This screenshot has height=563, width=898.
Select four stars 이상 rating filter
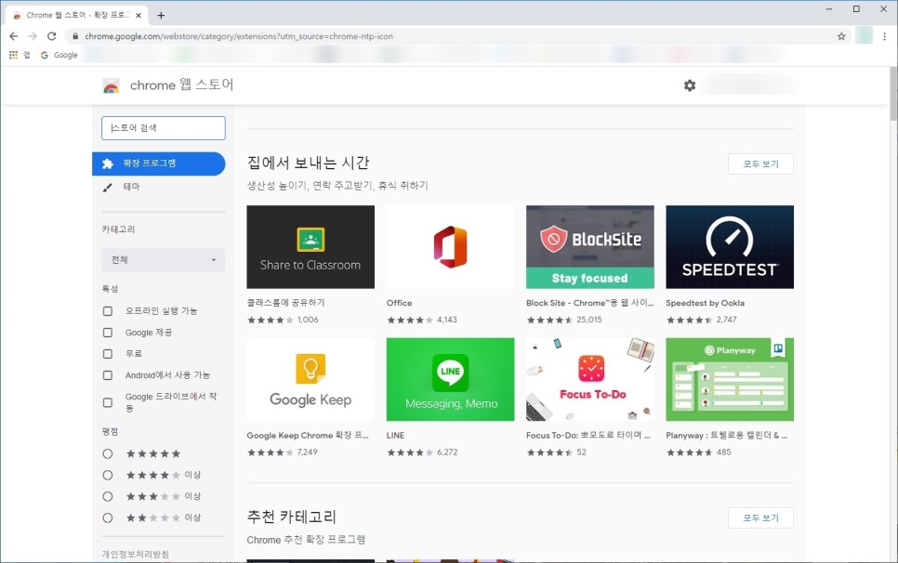pyautogui.click(x=108, y=475)
